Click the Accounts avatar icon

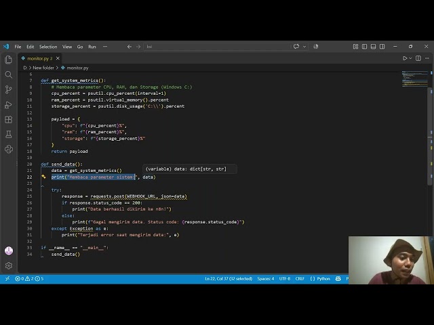(x=9, y=251)
